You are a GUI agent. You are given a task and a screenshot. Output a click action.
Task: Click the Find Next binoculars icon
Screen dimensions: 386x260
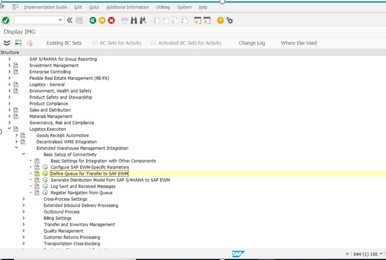[143, 20]
